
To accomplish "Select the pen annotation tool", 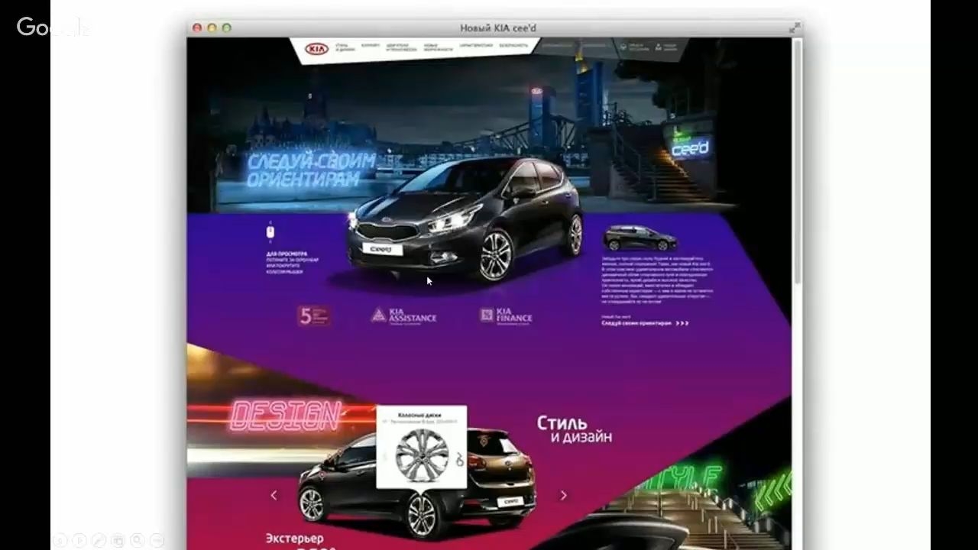I will coord(99,540).
